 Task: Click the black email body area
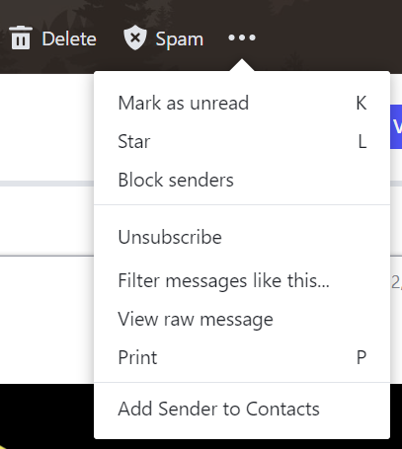click(46, 416)
